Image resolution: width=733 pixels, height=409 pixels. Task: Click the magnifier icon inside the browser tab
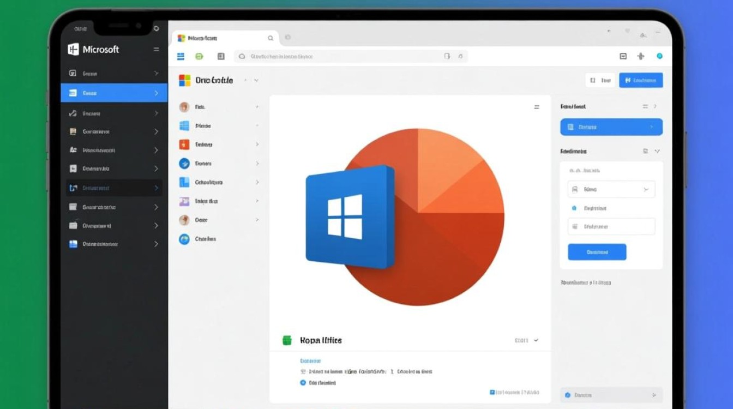coord(271,38)
